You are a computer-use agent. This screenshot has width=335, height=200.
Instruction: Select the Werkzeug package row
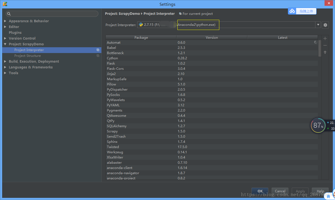click(x=212, y=152)
